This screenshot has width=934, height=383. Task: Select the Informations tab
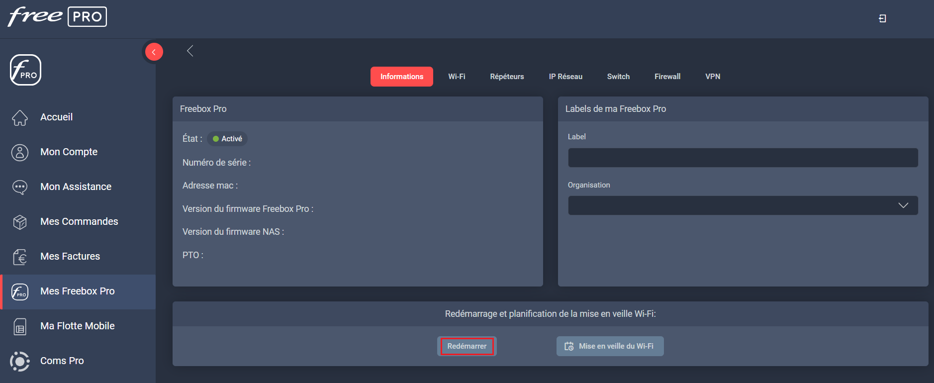[x=402, y=77]
